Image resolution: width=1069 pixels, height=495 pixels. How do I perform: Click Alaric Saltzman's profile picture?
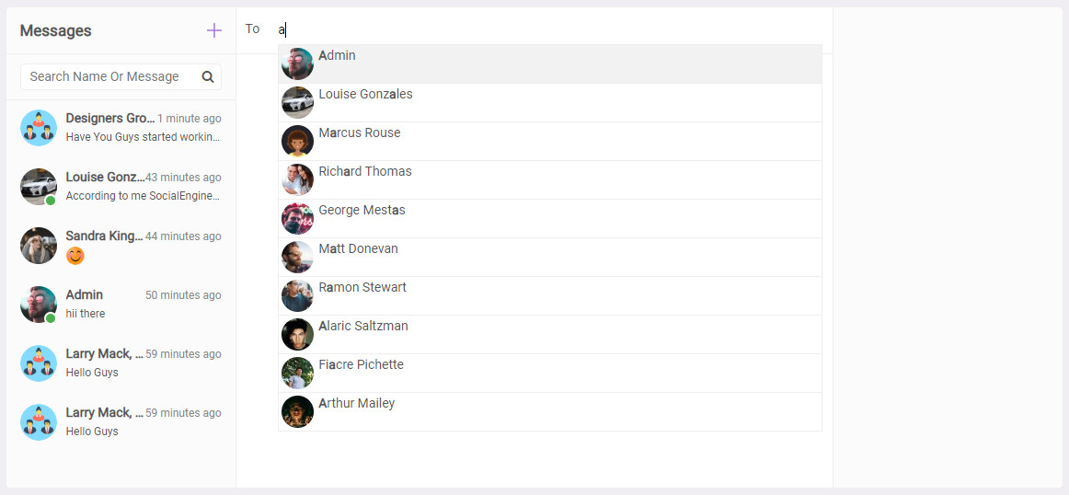[297, 334]
